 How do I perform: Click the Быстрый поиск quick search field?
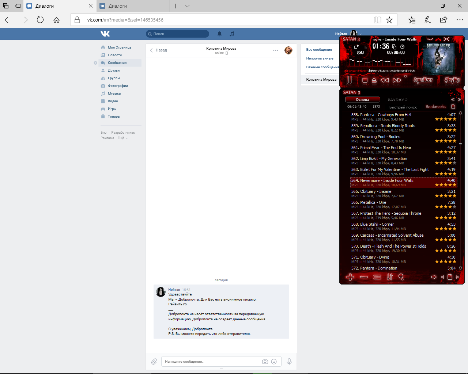pyautogui.click(x=403, y=107)
